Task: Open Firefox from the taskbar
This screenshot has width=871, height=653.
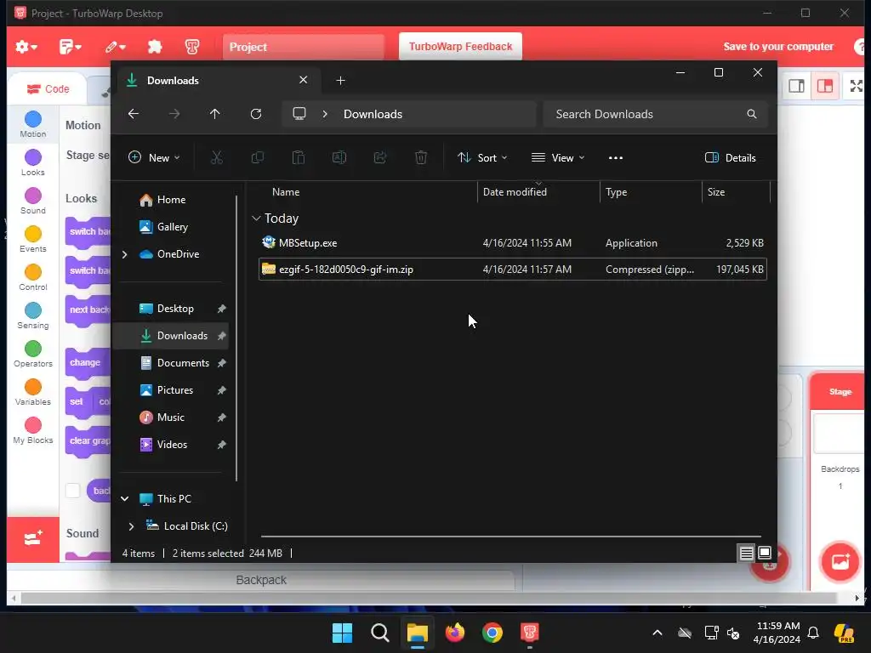Action: coord(455,633)
